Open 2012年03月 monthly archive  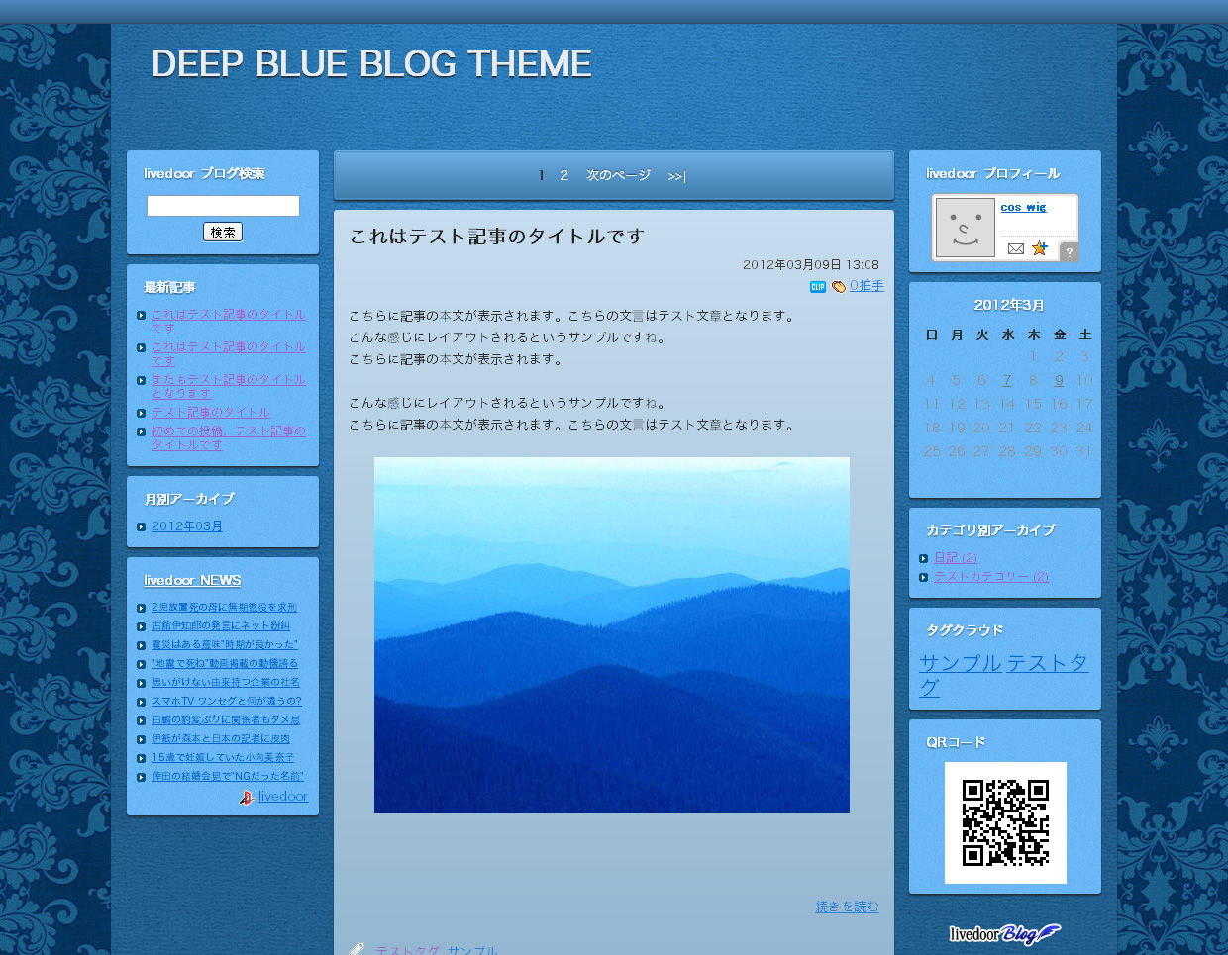(187, 526)
